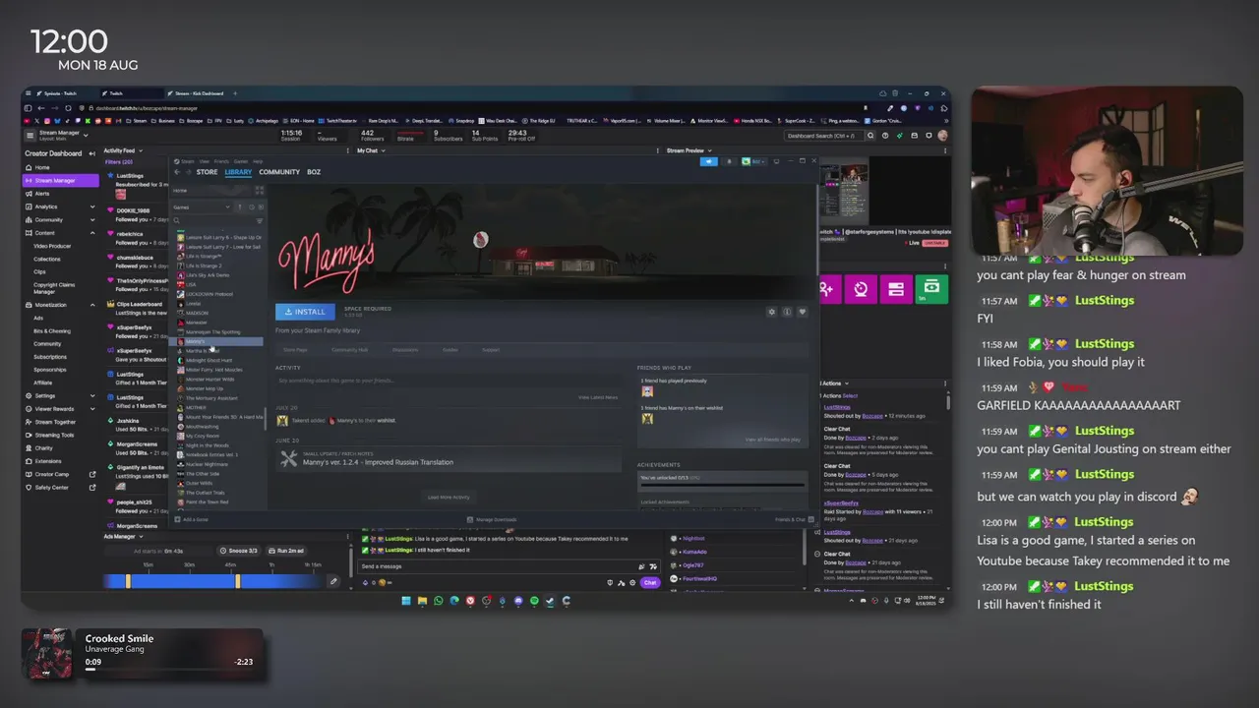This screenshot has width=1259, height=708.
Task: Click Manny's game info icon
Action: click(x=787, y=312)
